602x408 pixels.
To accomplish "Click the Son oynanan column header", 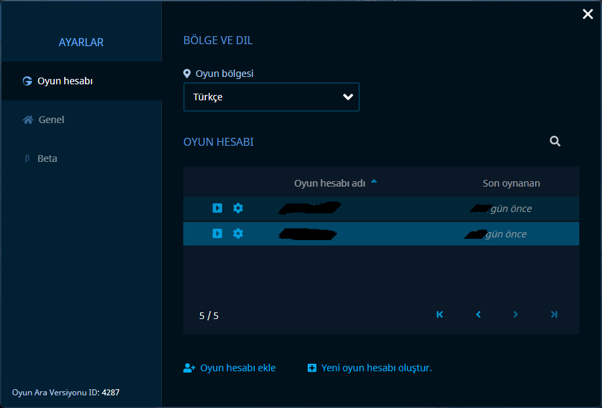I will (x=511, y=183).
